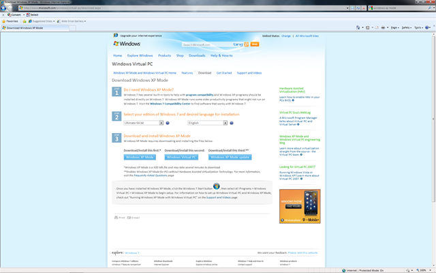Open search provider dropdown arrow
This screenshot has height=273, width=436.
tap(434, 8)
